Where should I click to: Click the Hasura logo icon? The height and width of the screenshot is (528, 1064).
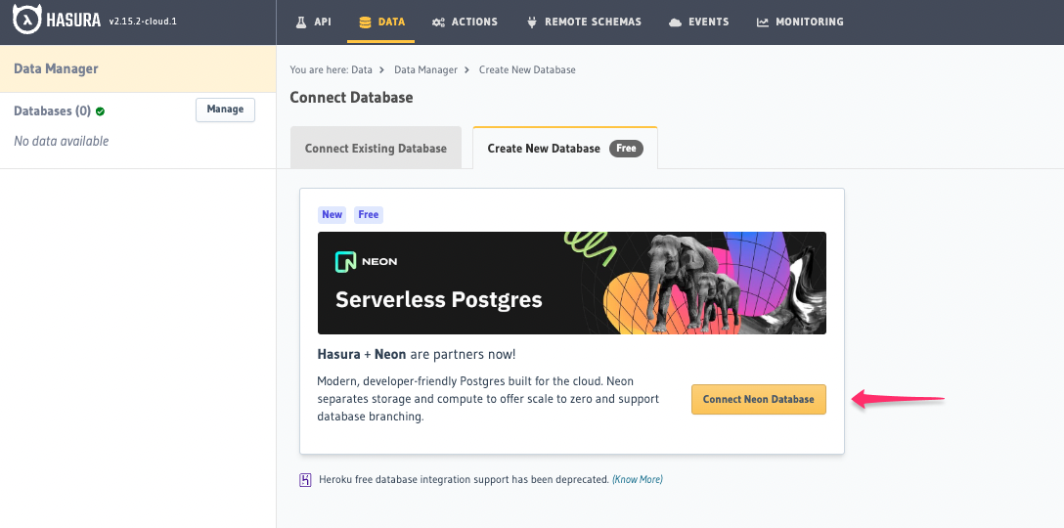pyautogui.click(x=27, y=21)
